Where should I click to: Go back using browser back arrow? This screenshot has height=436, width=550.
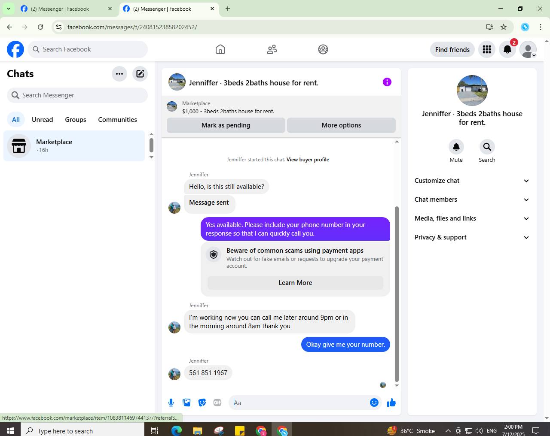click(9, 27)
